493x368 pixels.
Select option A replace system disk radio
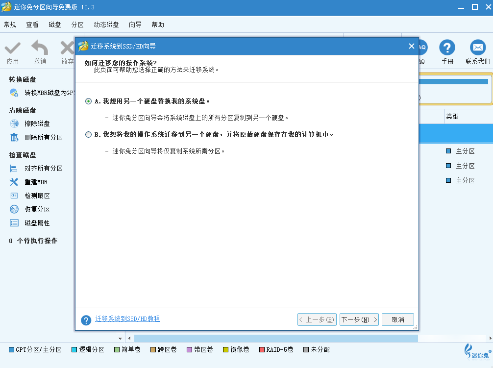[x=88, y=101]
